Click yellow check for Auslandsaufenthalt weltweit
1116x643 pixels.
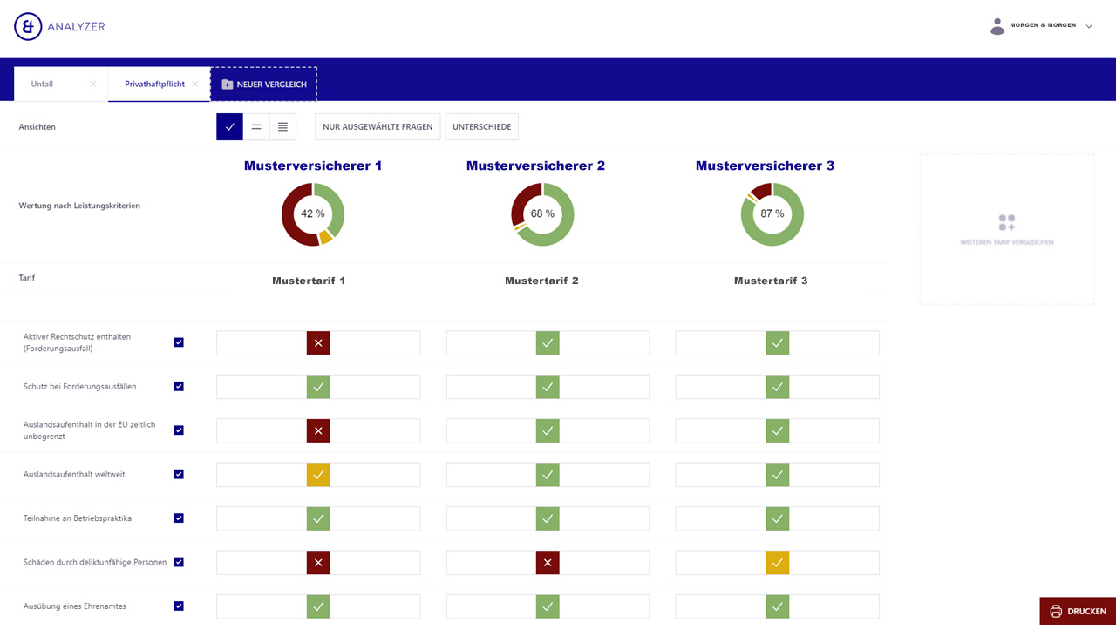pos(318,475)
